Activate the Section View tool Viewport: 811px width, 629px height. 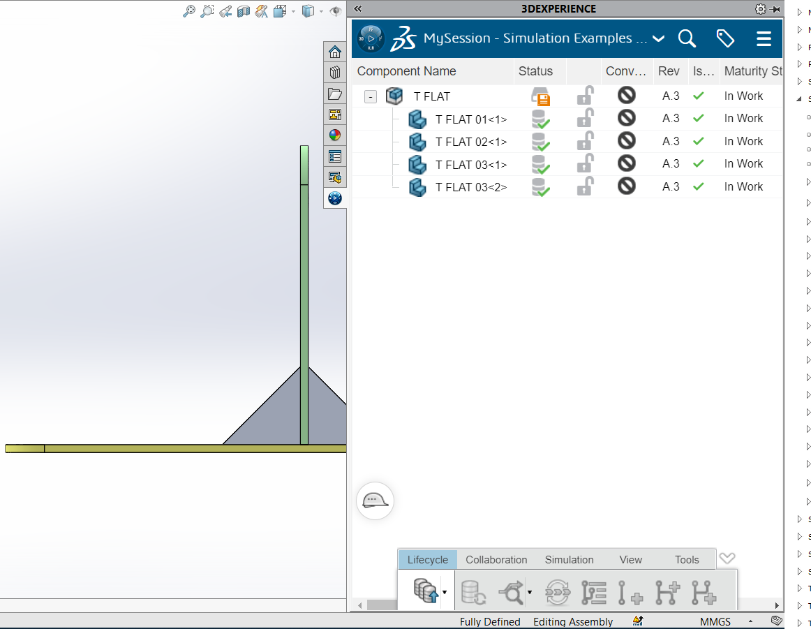click(243, 11)
